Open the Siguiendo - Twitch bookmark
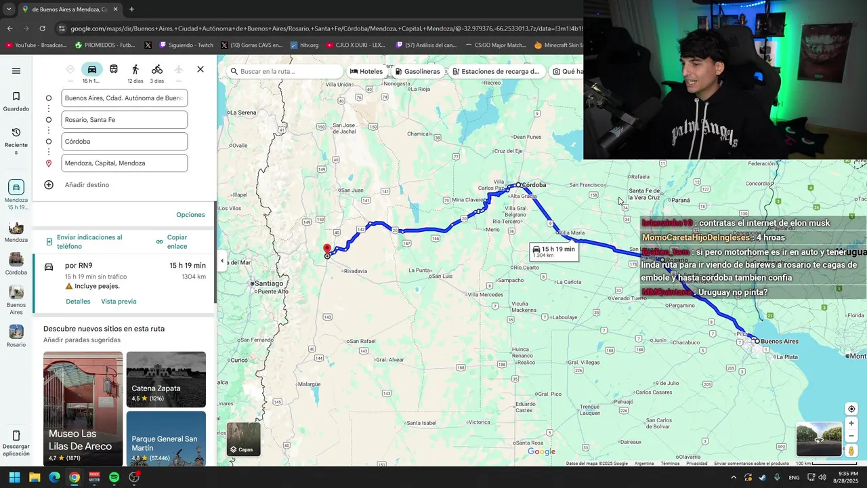 (x=186, y=45)
